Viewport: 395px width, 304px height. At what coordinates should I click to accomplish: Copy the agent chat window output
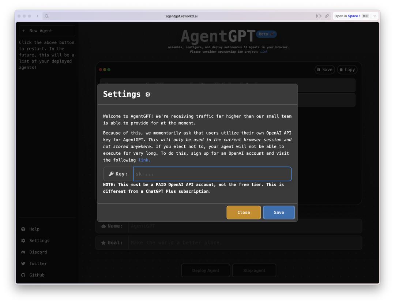pos(347,70)
